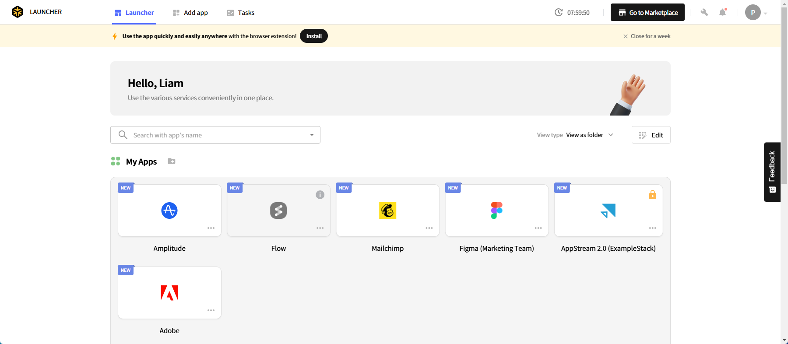Screen dimensions: 788x344
Task: Click the NEW badge on Amplitude card
Action: click(x=126, y=188)
